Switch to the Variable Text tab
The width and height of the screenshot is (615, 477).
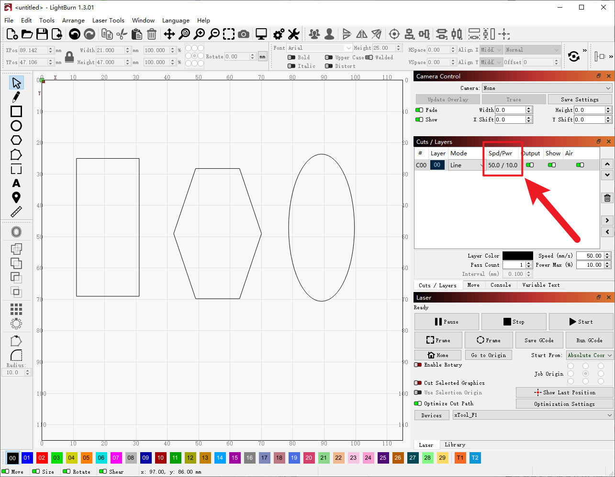point(541,285)
